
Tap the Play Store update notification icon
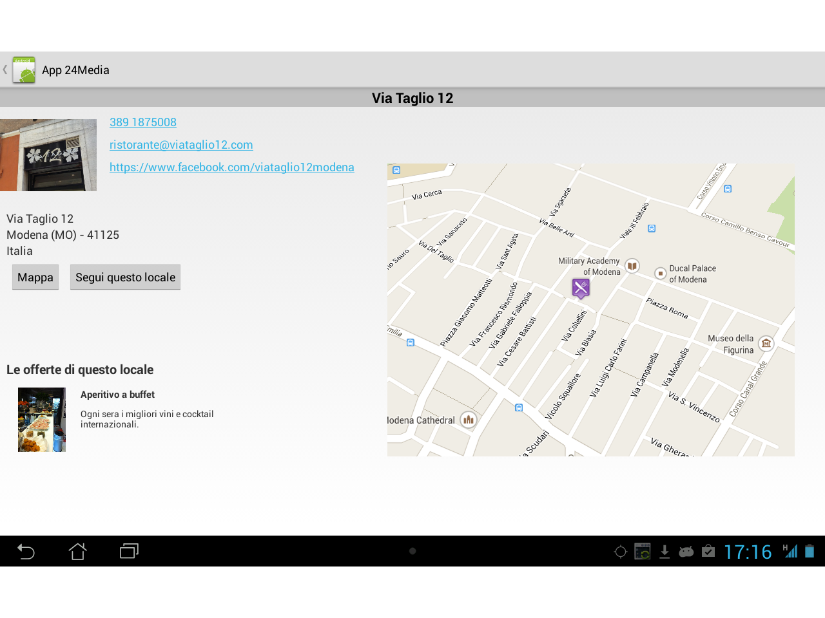[708, 551]
